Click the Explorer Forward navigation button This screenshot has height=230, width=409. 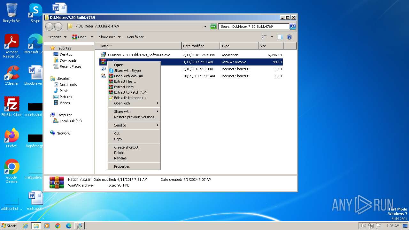[58, 27]
